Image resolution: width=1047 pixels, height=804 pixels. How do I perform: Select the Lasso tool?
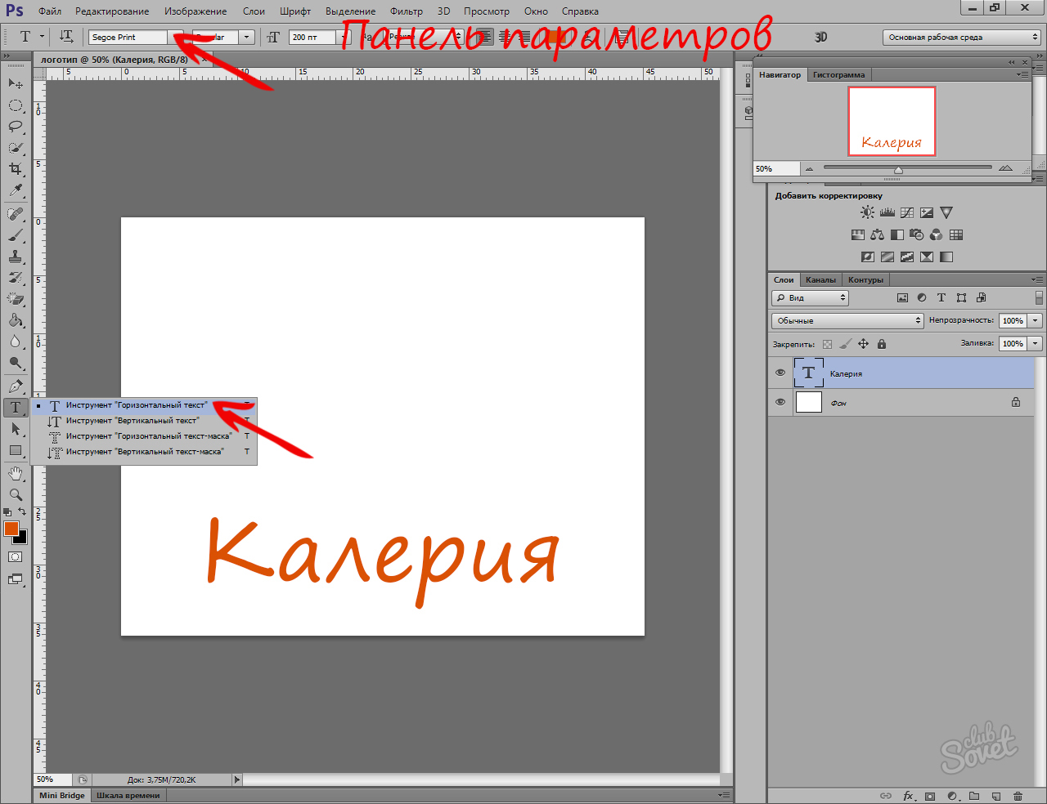coord(16,127)
